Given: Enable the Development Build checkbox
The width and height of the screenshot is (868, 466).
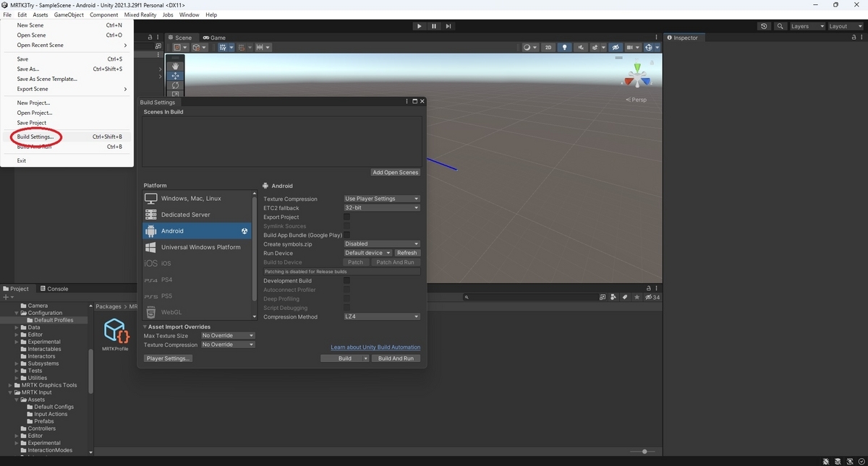Looking at the screenshot, I should (x=346, y=280).
